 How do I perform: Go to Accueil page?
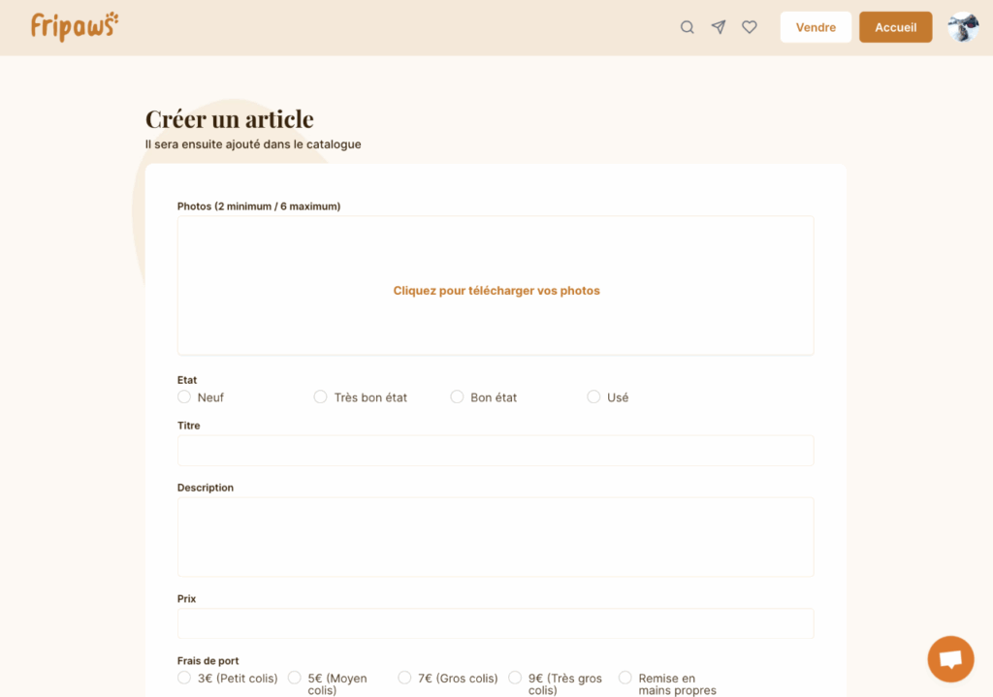coord(895,27)
